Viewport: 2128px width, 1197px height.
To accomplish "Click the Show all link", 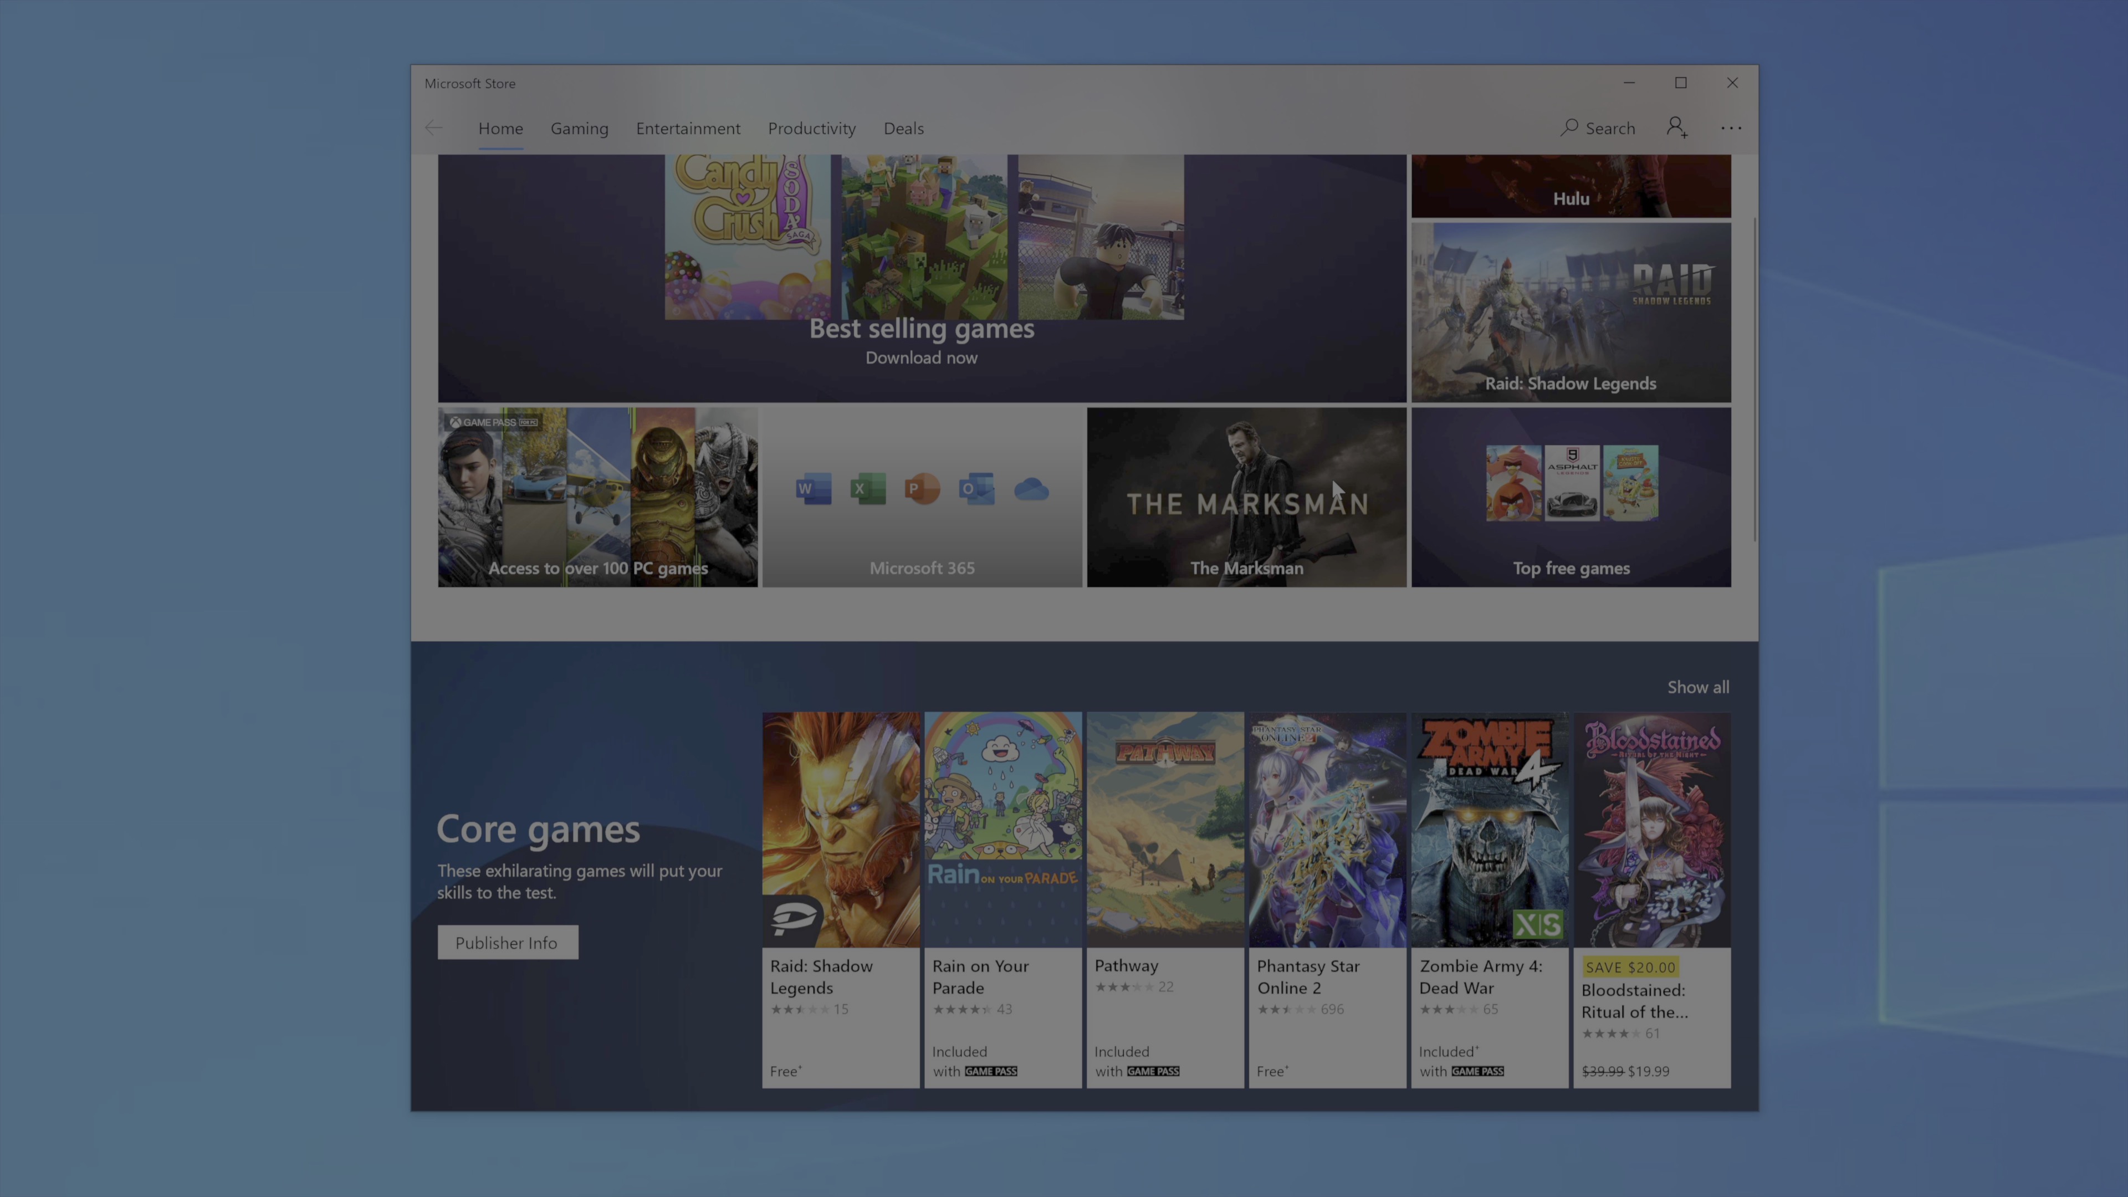I will coord(1697,687).
